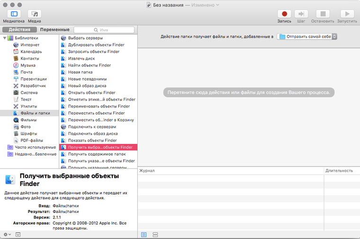Switch to the Переменные tab
The width and height of the screenshot is (360, 239).
[x=54, y=30]
